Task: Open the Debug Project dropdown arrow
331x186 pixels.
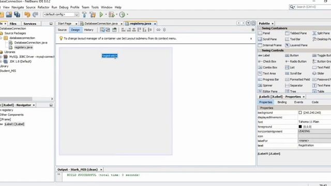Action: tap(117, 14)
